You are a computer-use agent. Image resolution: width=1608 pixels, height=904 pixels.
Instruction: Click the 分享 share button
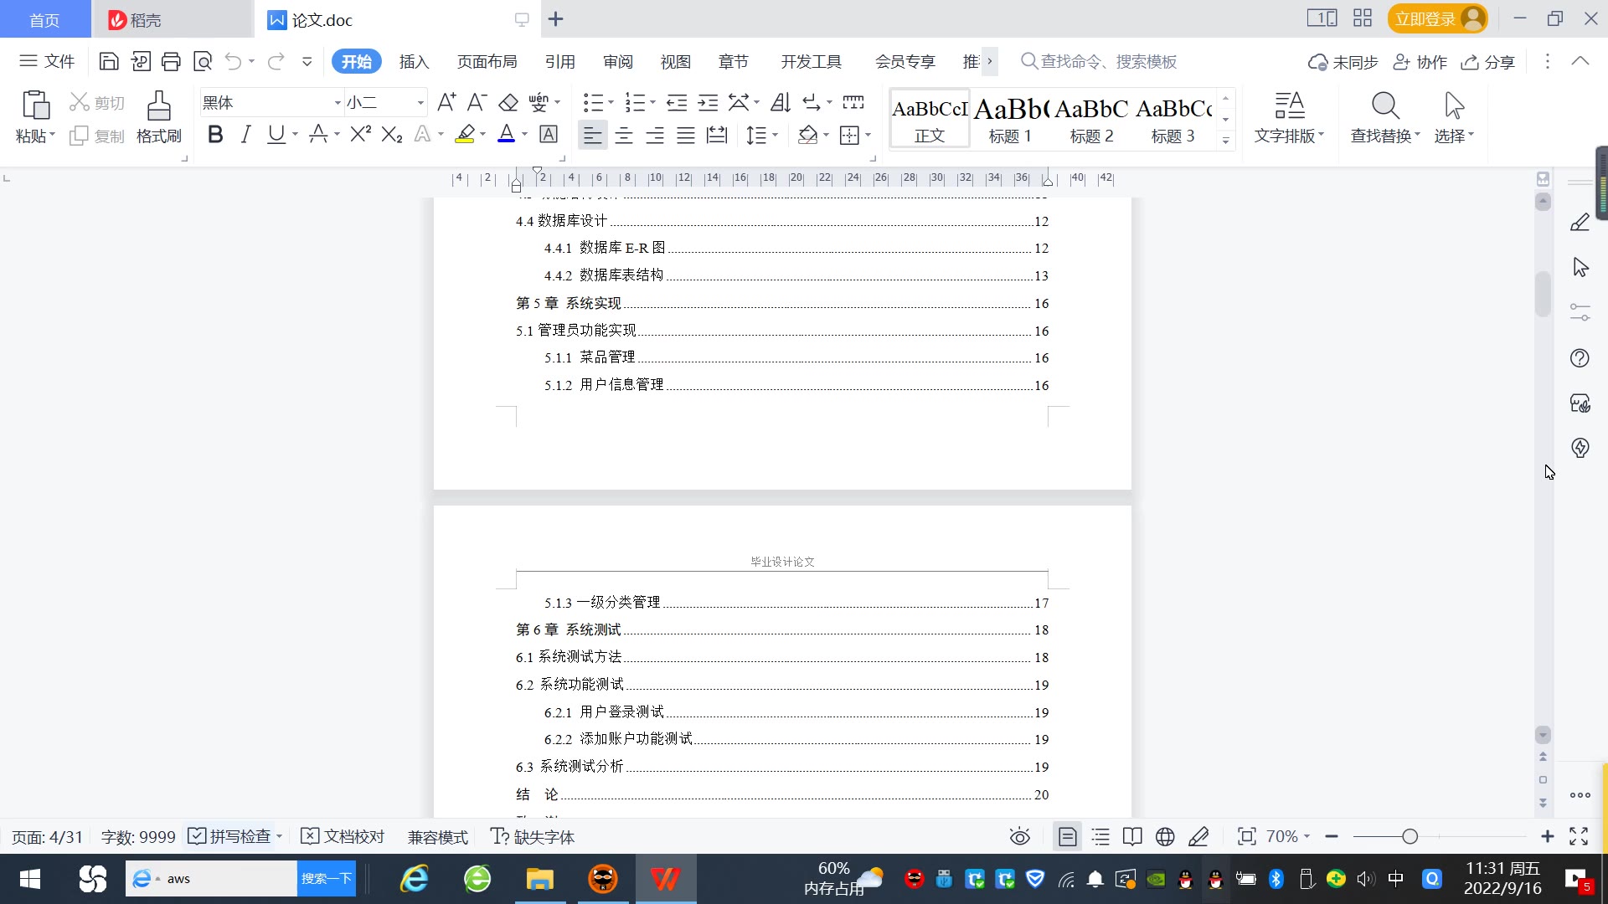(1488, 61)
